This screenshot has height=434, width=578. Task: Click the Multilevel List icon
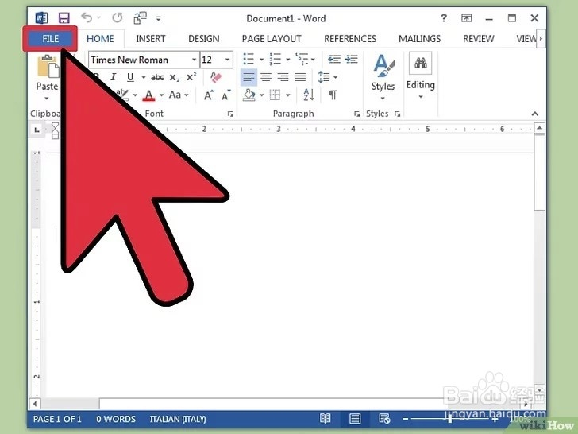tap(302, 59)
